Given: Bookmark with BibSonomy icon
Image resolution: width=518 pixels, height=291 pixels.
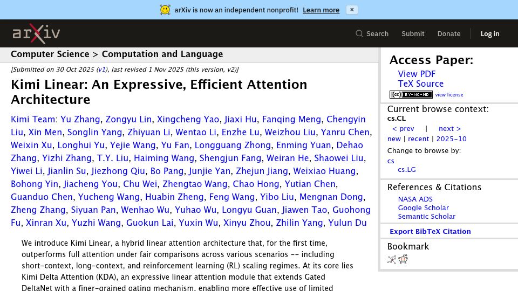Looking at the screenshot, I should (x=392, y=260).
